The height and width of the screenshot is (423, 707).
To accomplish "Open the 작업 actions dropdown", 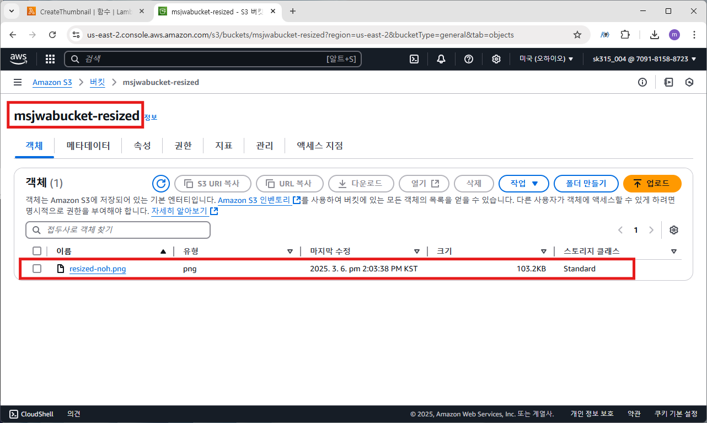I will 523,184.
